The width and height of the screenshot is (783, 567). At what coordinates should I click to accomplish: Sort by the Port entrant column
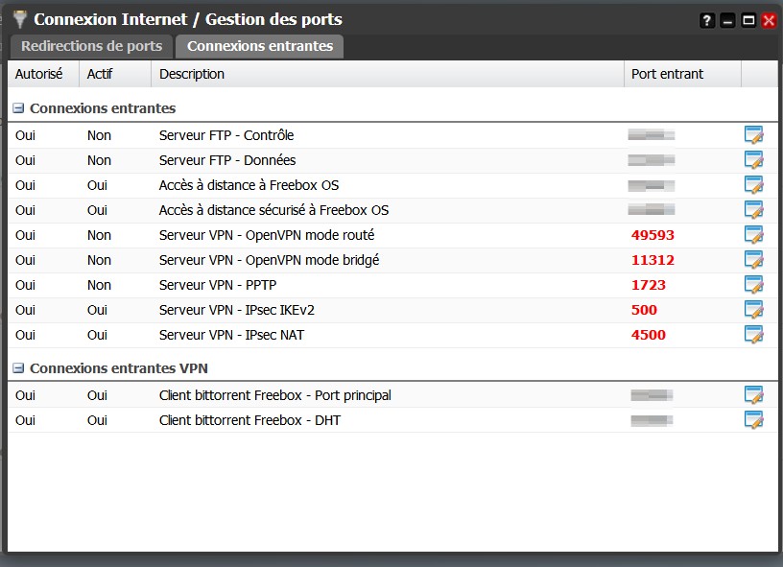pyautogui.click(x=667, y=74)
